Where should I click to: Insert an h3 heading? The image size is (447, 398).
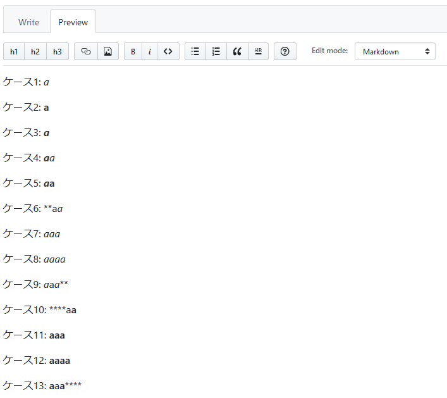point(58,51)
